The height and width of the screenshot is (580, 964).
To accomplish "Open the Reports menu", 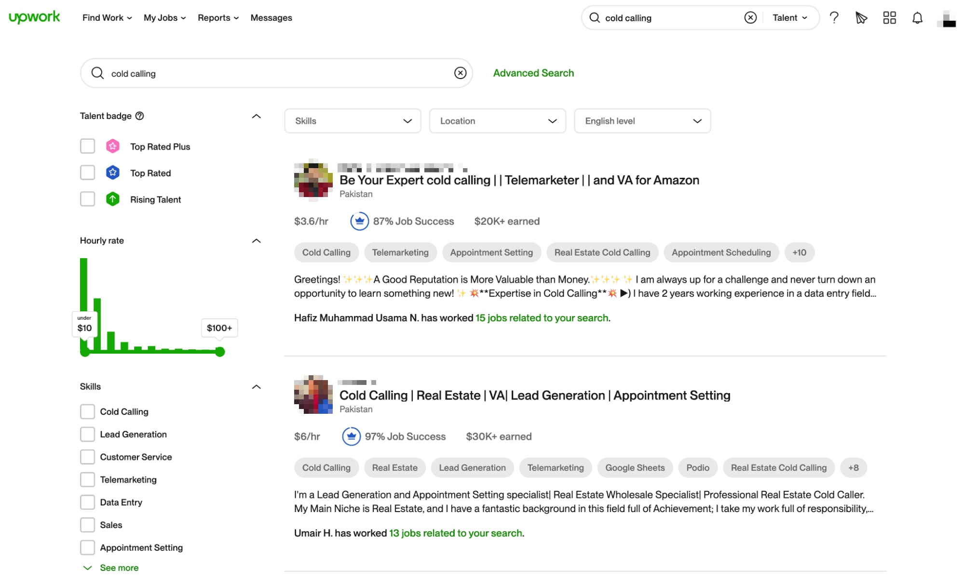I will [x=218, y=18].
